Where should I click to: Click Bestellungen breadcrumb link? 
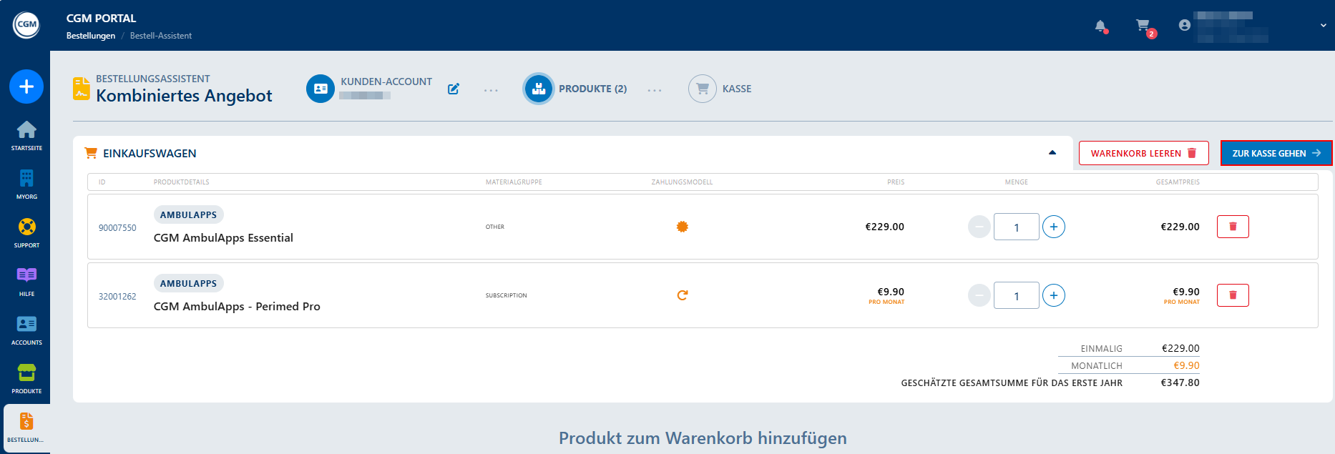coord(91,36)
